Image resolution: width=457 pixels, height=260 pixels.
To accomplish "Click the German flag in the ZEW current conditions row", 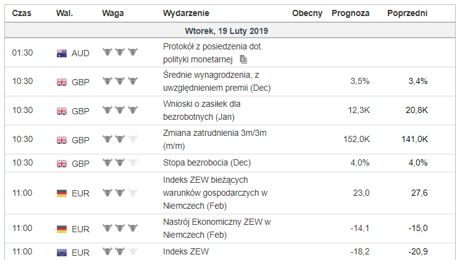I will click(62, 193).
